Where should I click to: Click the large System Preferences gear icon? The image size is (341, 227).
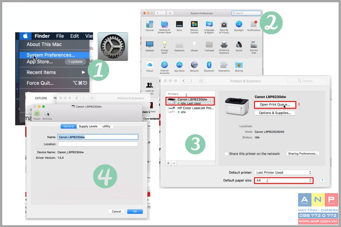click(x=113, y=47)
